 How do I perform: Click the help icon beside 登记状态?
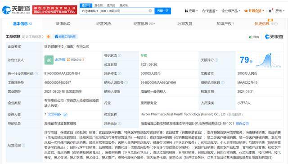[x=120, y=55]
